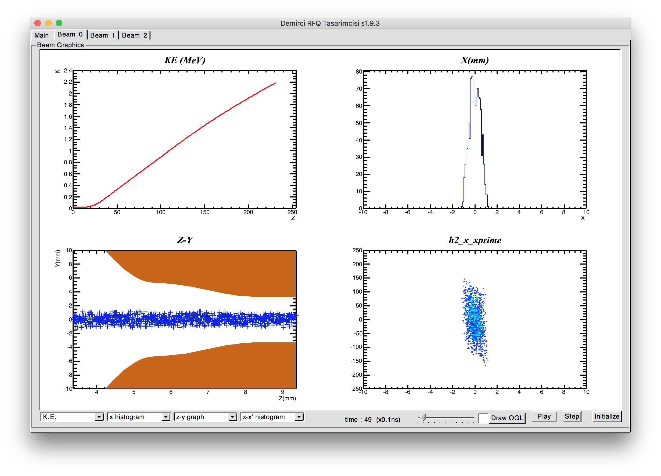The width and height of the screenshot is (661, 476).
Task: Click the Beam_0 tab
Action: click(x=70, y=35)
